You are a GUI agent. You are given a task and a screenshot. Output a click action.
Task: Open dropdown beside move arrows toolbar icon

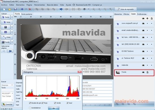26,9
